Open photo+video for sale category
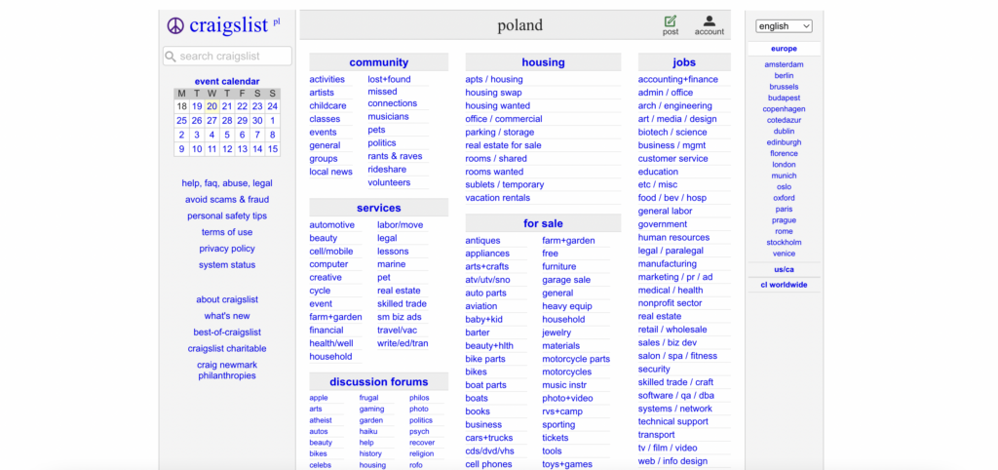Viewport: 998px width, 470px height. click(x=567, y=399)
